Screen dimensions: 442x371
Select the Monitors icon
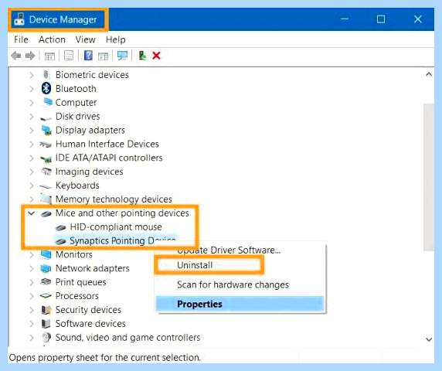pos(46,254)
